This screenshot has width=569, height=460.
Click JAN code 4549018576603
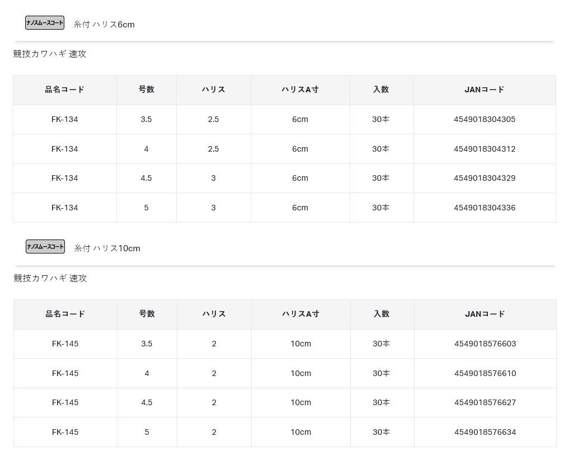click(x=485, y=344)
